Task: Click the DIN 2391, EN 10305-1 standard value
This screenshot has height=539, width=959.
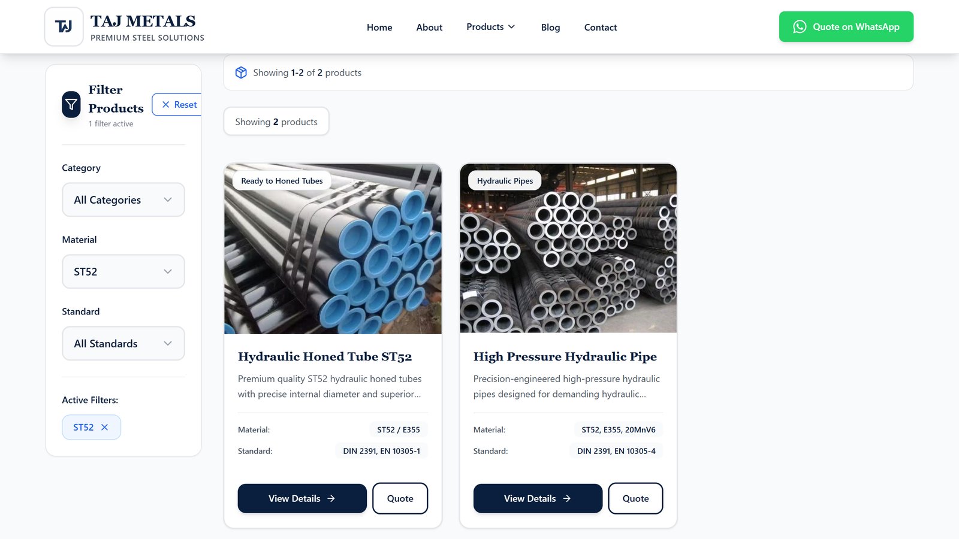Action: click(381, 451)
